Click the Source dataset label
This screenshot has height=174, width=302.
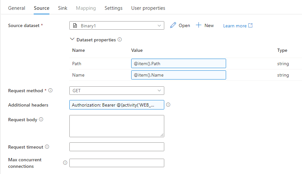pos(24,25)
